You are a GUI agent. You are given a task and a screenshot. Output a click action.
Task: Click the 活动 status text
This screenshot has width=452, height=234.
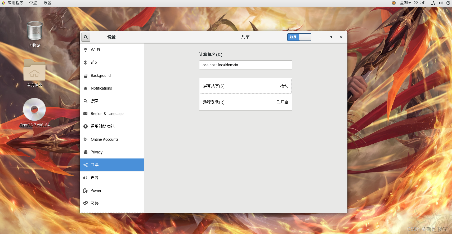click(x=284, y=86)
